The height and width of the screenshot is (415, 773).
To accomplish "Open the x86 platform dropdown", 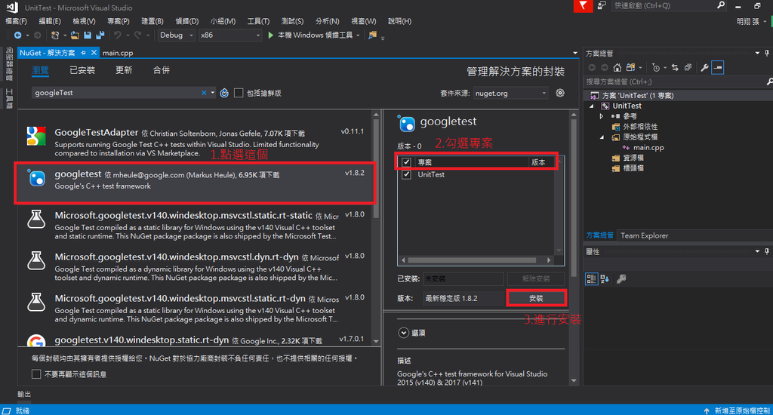I will [x=229, y=35].
